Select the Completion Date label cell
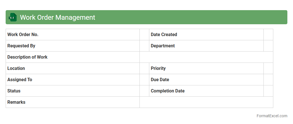This screenshot has height=124, width=293. (x=206, y=91)
